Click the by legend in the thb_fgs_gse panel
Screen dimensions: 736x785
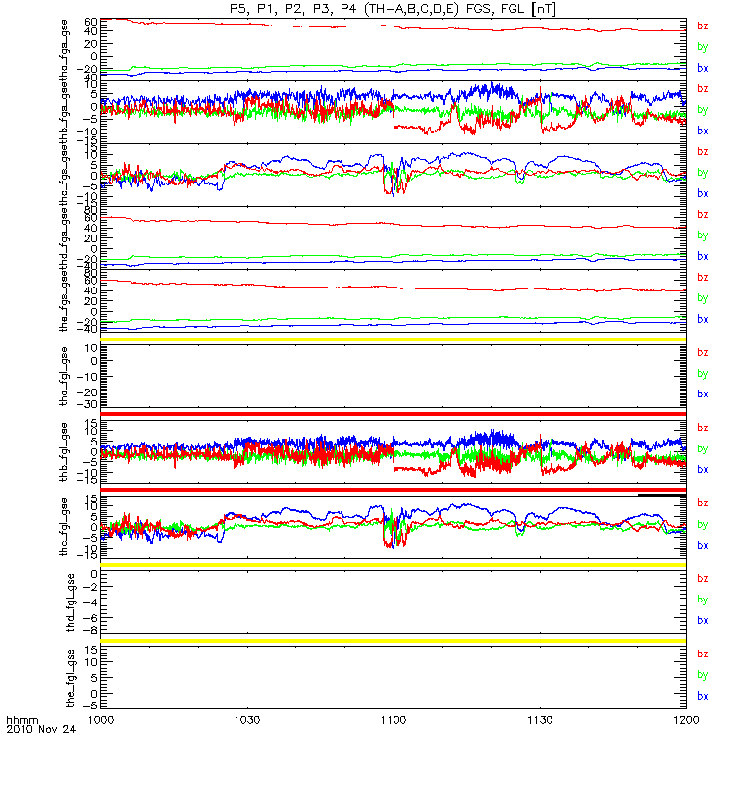pos(703,110)
